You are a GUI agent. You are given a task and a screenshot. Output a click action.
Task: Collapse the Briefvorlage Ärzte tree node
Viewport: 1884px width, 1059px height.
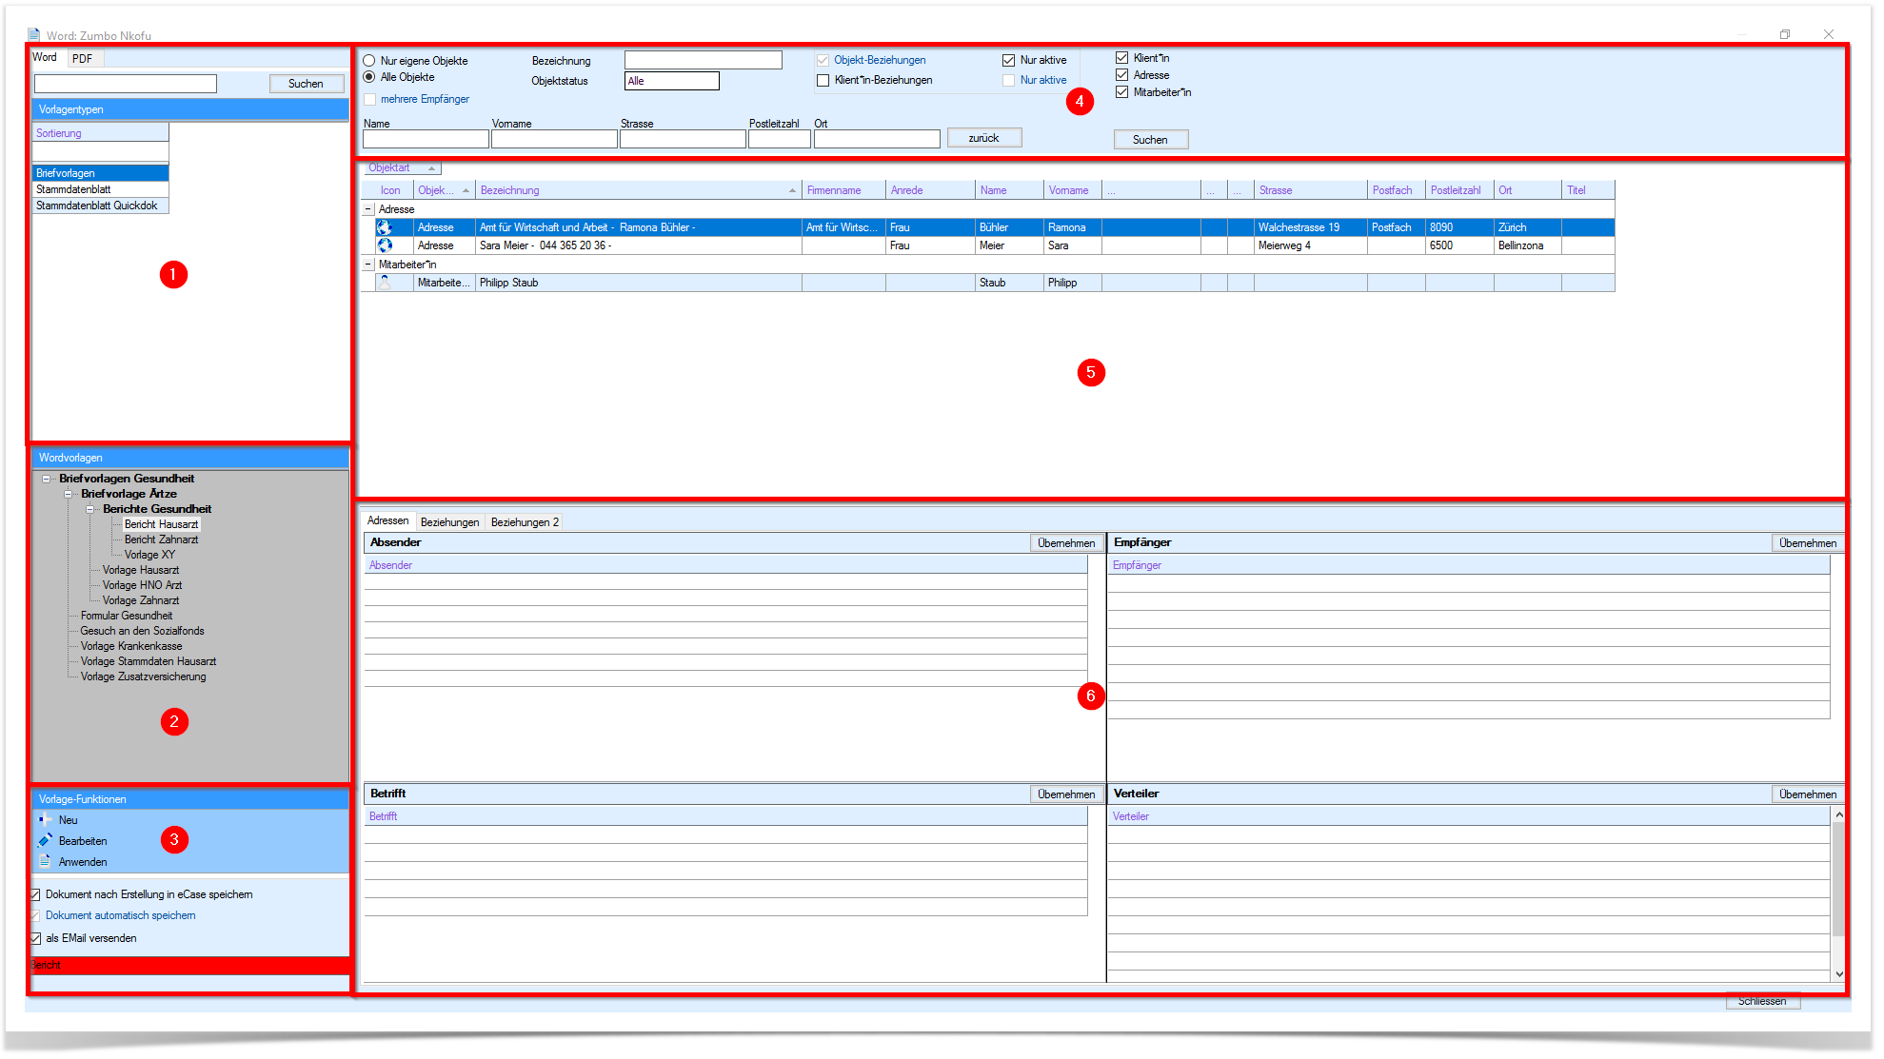68,494
